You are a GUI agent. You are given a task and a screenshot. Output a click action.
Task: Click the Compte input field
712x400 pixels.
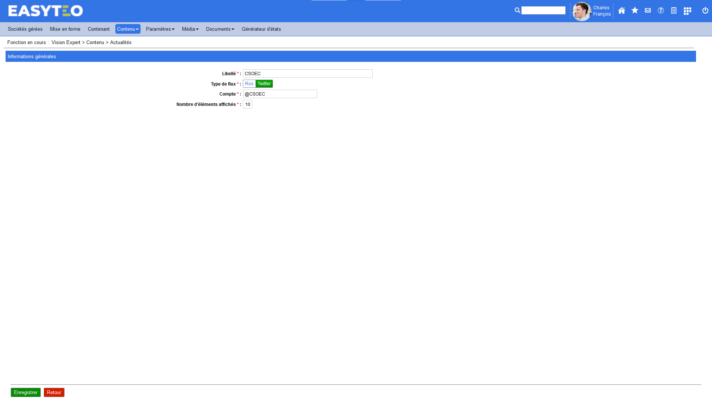coord(280,94)
